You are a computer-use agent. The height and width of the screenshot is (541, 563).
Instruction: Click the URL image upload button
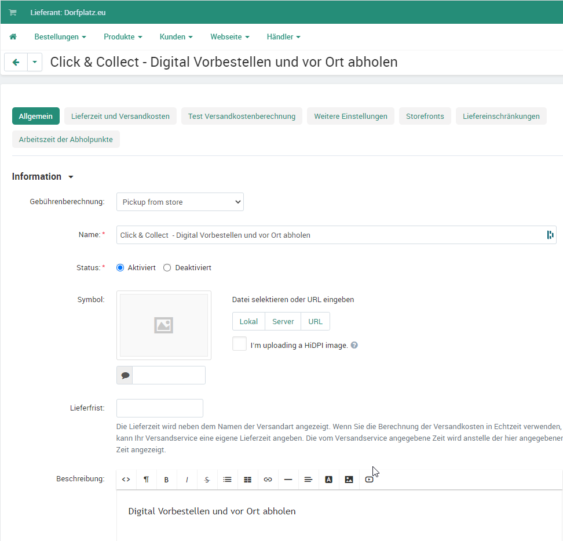pos(315,321)
